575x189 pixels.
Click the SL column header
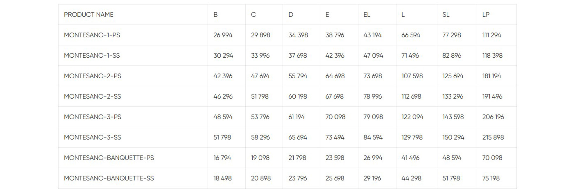[x=446, y=15]
